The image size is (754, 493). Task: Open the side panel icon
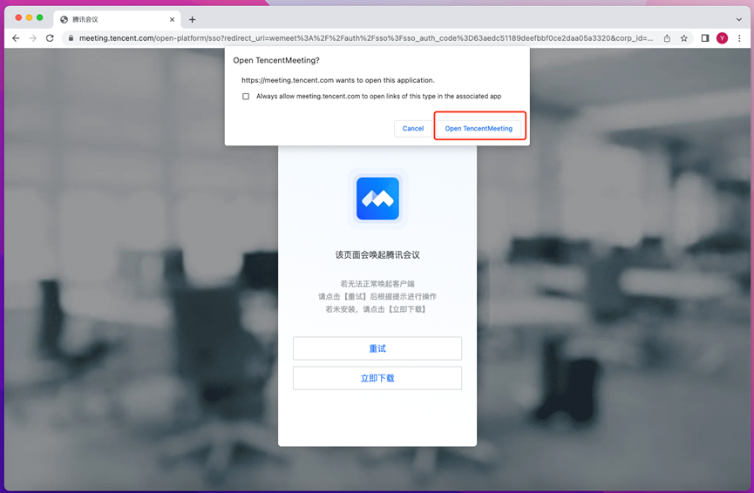[705, 38]
